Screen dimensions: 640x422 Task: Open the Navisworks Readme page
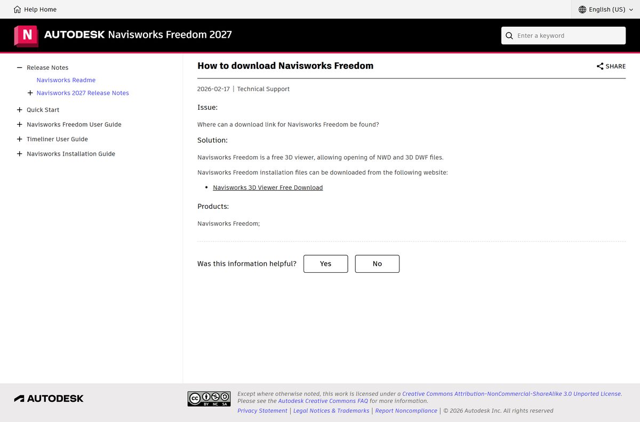66,80
